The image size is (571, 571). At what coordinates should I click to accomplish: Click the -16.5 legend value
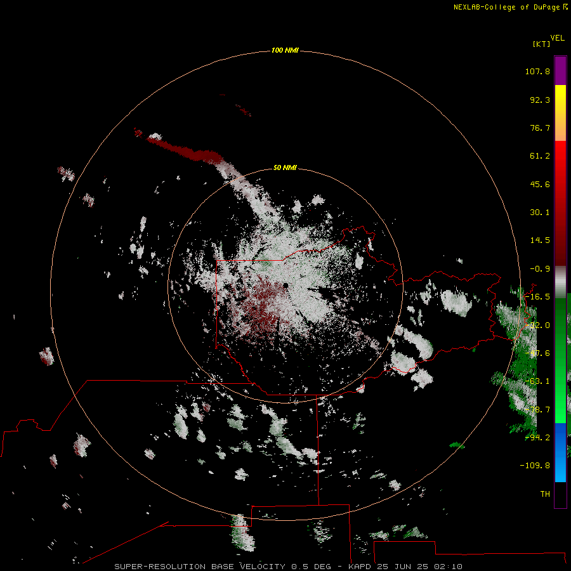click(x=537, y=297)
